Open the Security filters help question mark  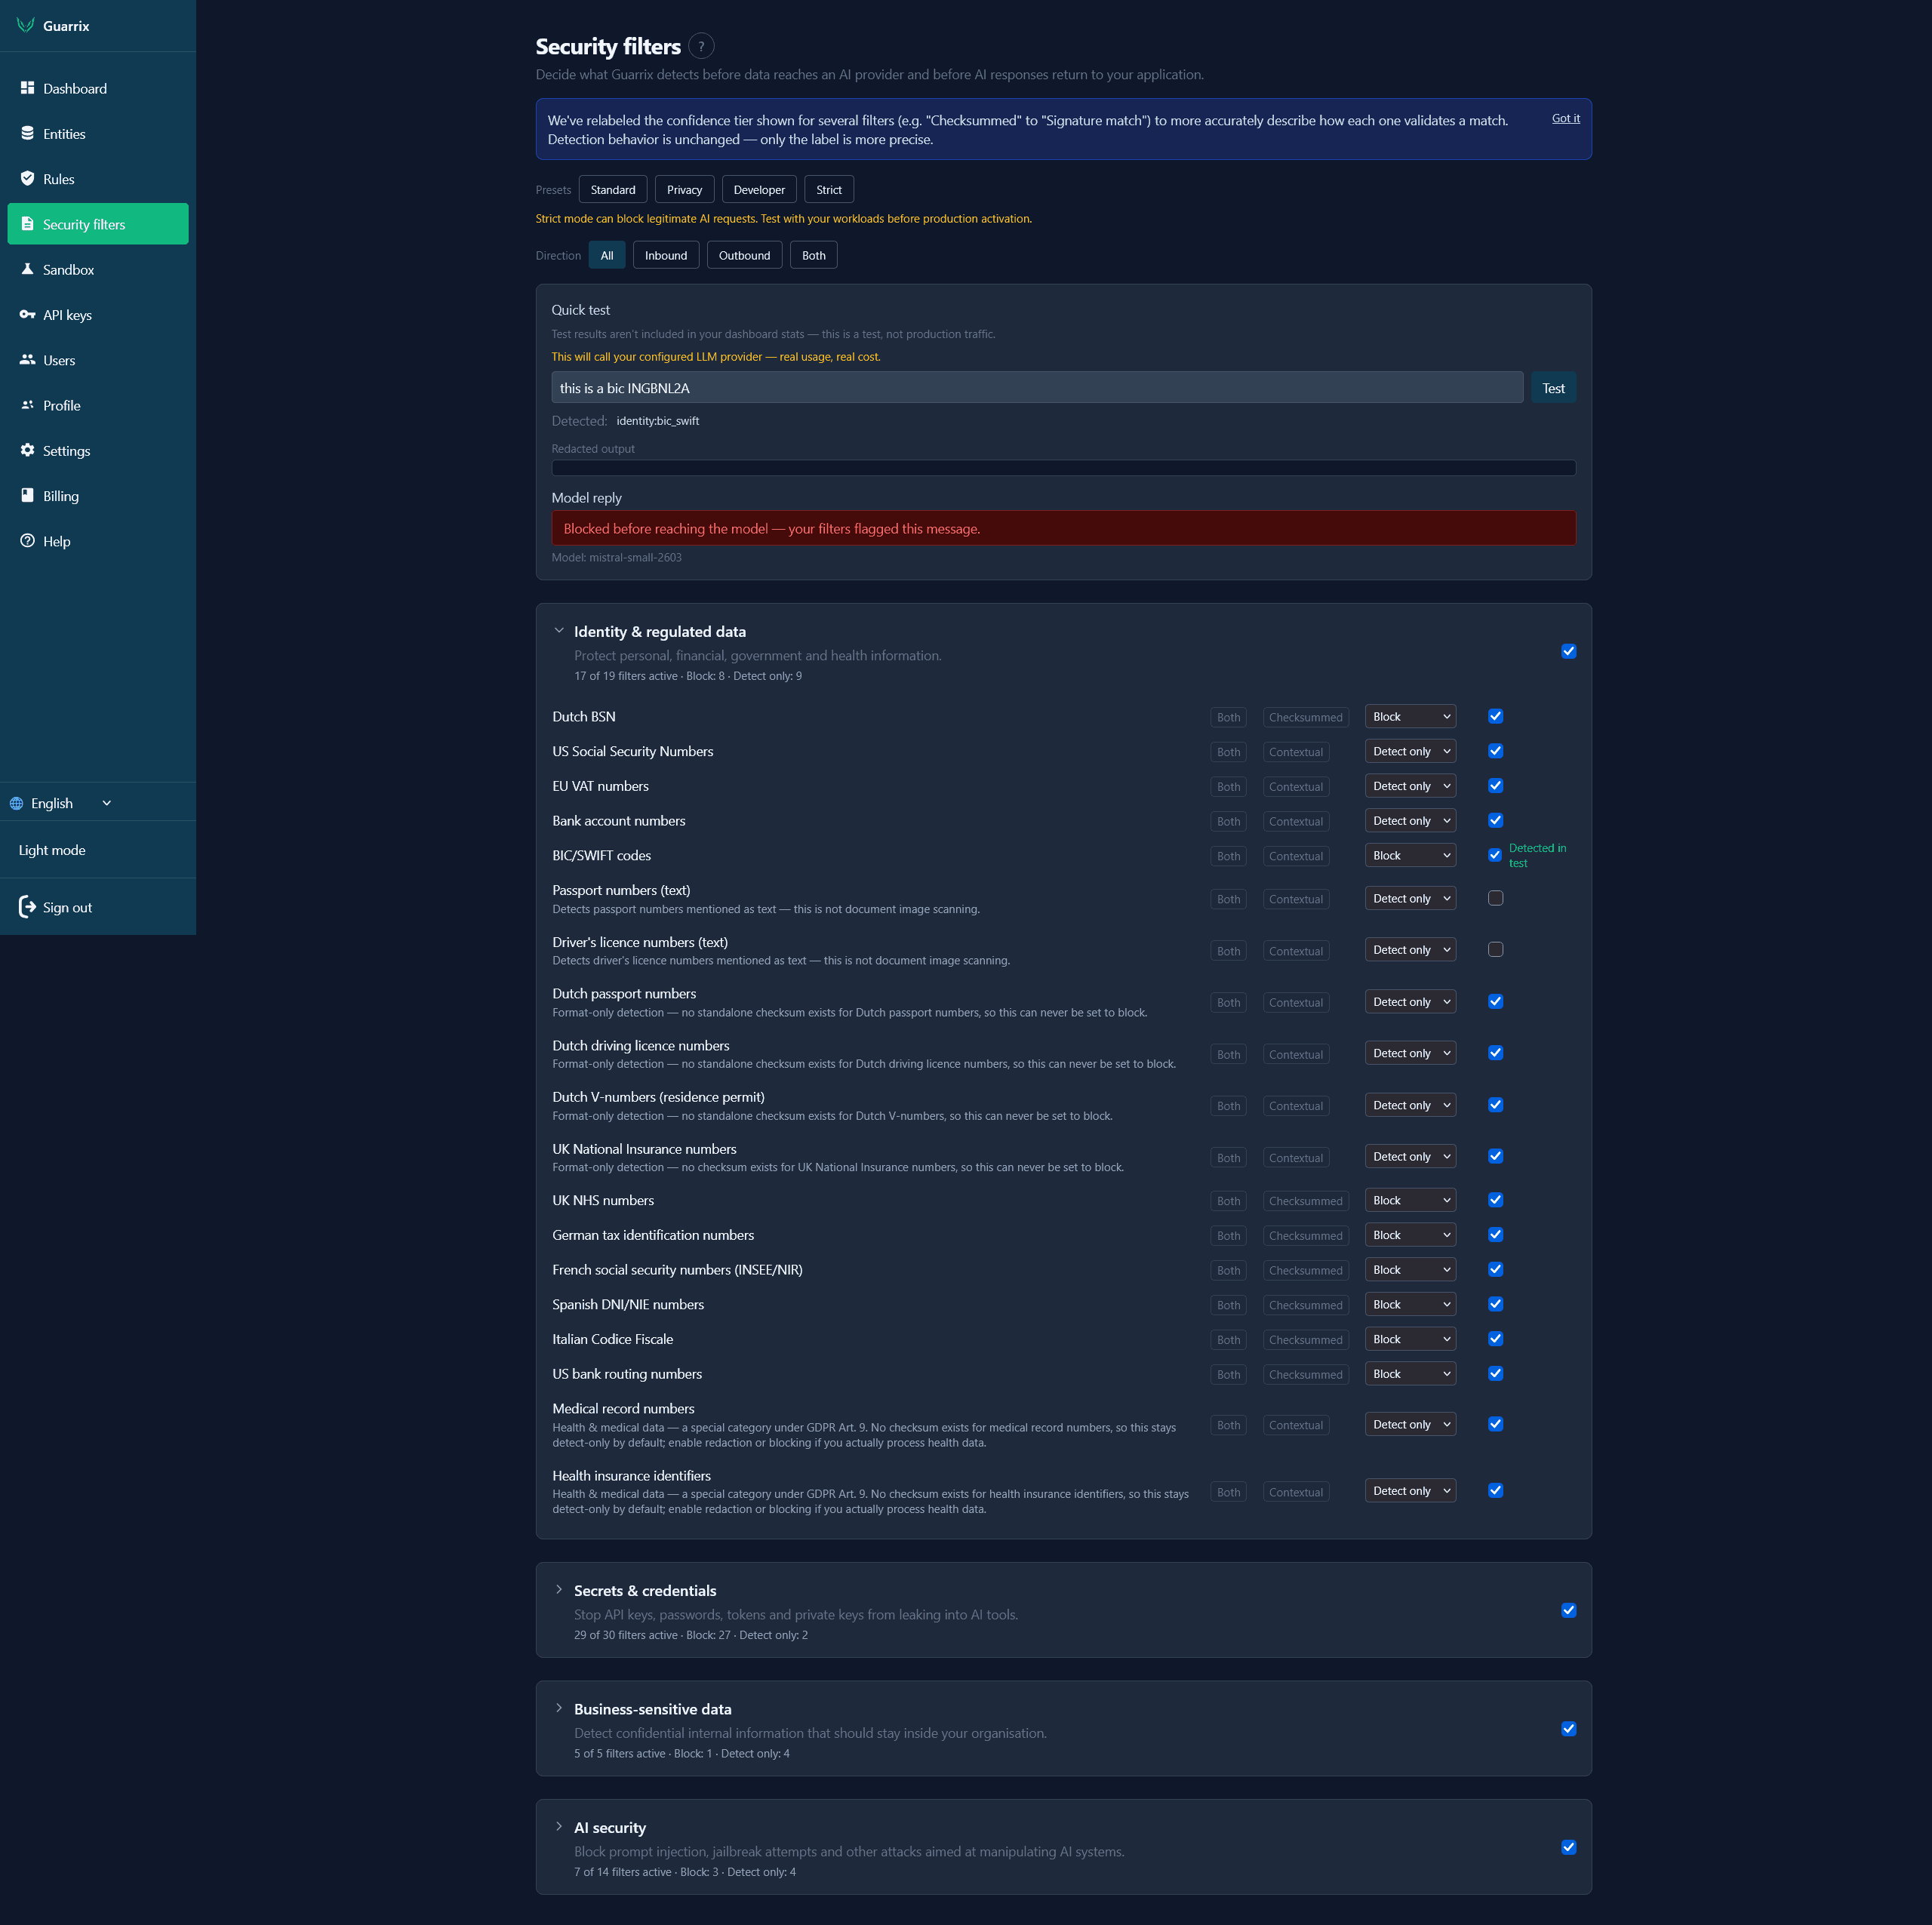point(701,46)
